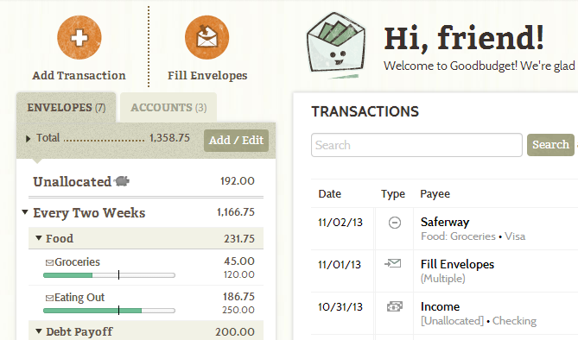Click the Add / Edit button
Image resolution: width=578 pixels, height=340 pixels.
(236, 141)
